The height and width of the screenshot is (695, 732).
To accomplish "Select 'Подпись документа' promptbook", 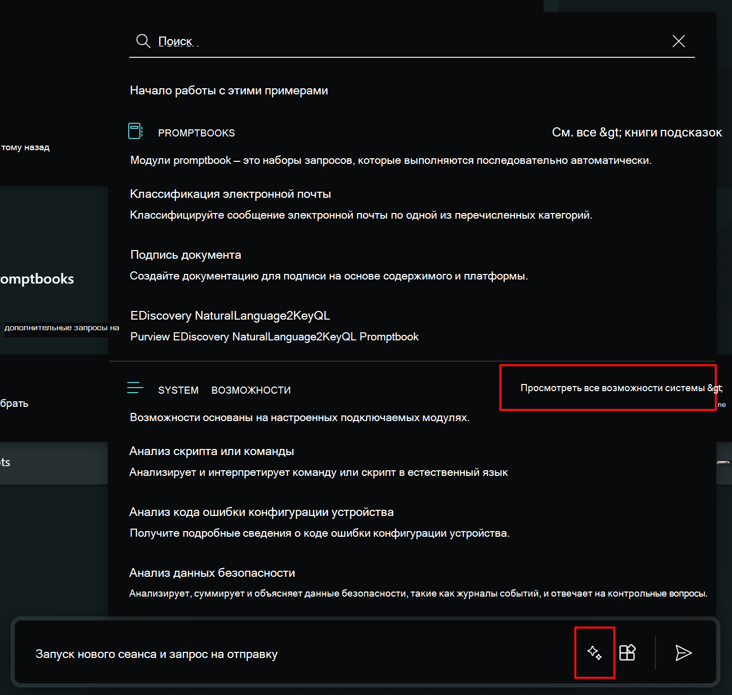I will (x=186, y=255).
